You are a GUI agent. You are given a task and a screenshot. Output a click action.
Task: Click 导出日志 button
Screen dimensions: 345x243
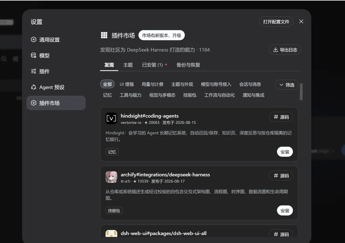click(x=285, y=50)
